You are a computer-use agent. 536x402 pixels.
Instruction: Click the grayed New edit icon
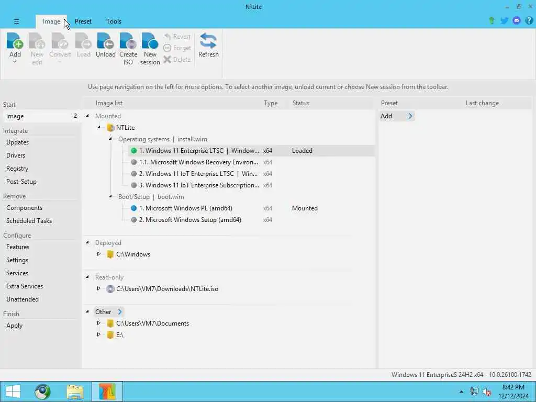37,41
